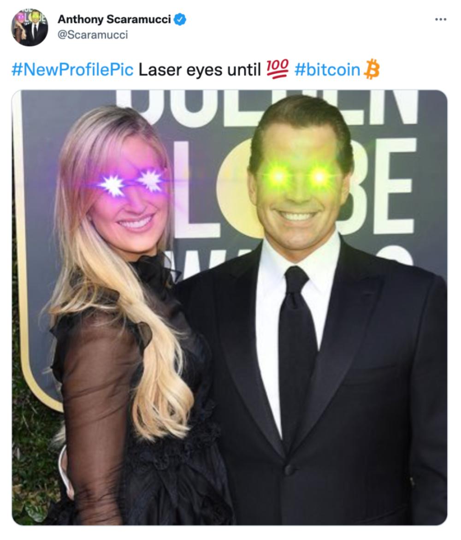Screen dimensions: 461x540
Task: Open the round profile avatar picture
Action: pos(30,27)
